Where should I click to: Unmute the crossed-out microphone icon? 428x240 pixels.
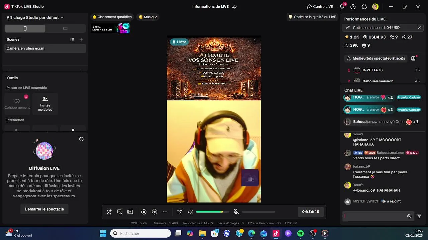click(236, 212)
